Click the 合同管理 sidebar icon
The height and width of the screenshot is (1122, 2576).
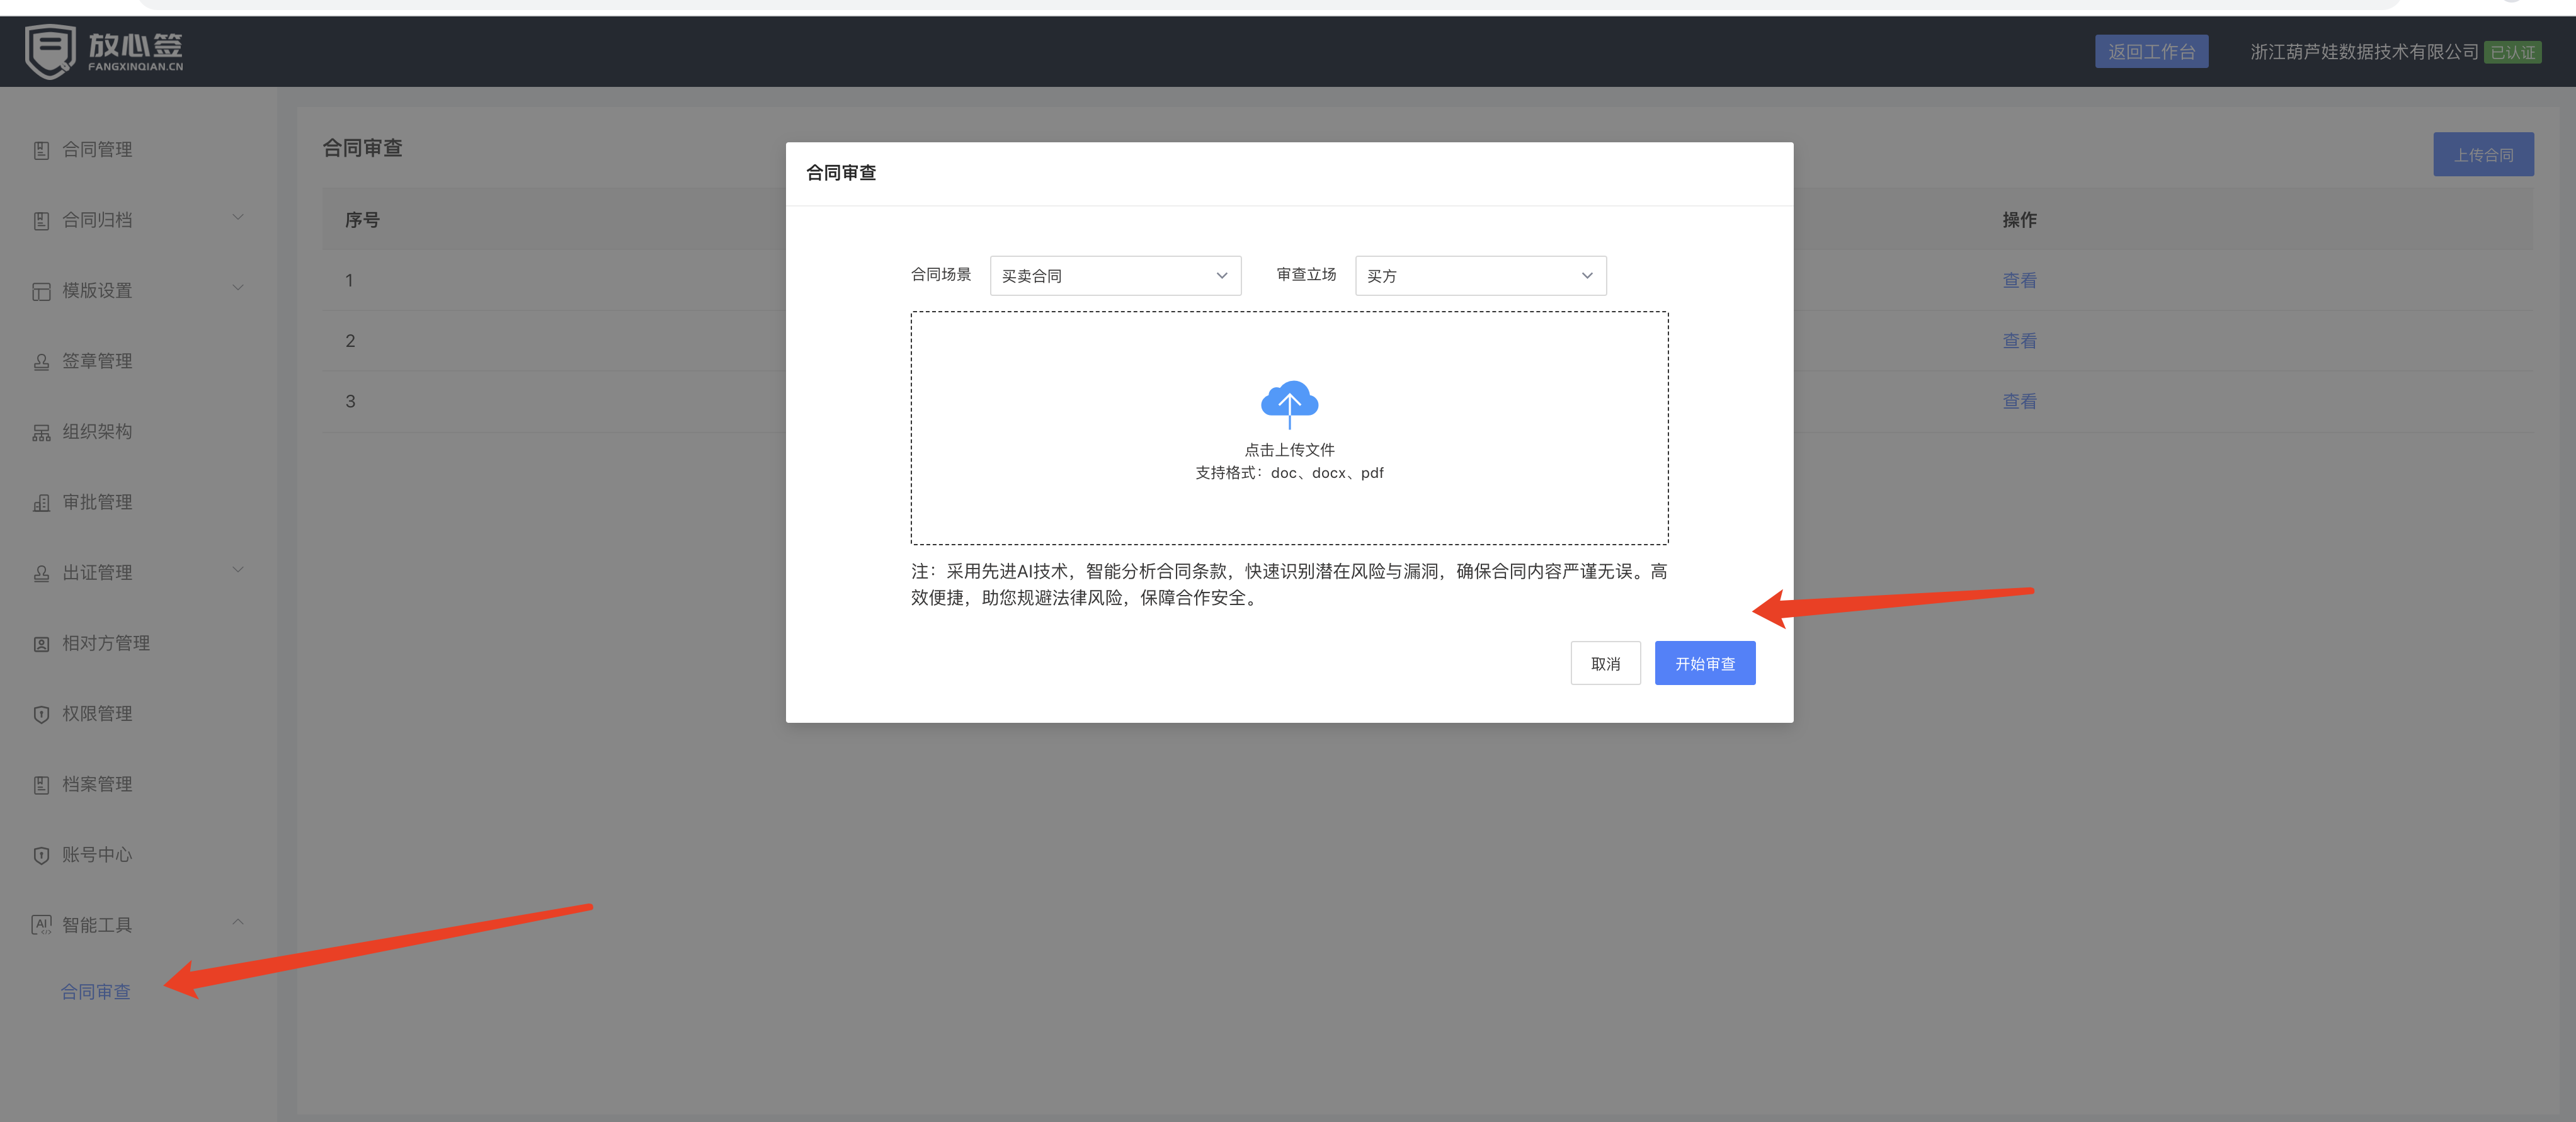pyautogui.click(x=41, y=150)
